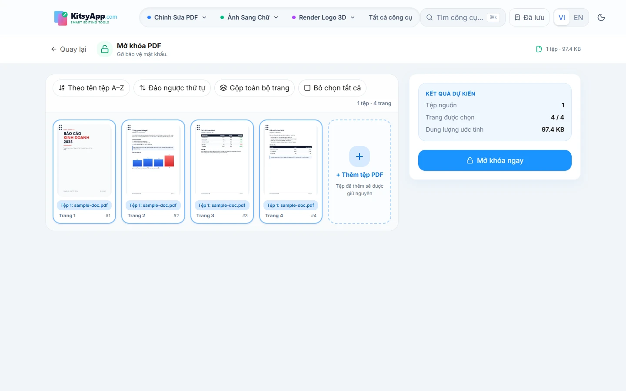Click the Mở khóa ngay button
The image size is (626, 391).
click(495, 160)
